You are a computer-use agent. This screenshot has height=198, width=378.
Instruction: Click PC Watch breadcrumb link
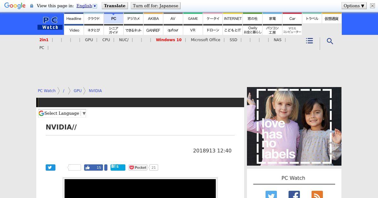coord(47,91)
